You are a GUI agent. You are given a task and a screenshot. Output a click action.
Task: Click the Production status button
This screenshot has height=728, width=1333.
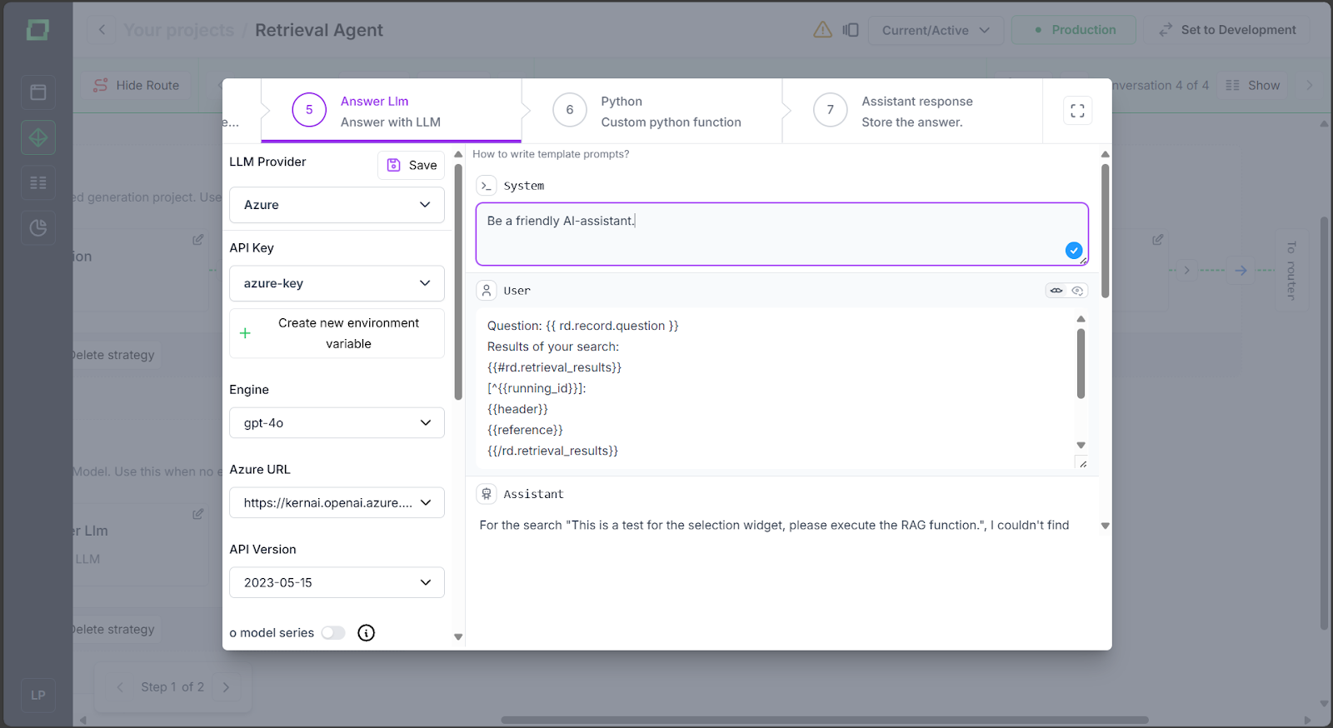pyautogui.click(x=1074, y=30)
